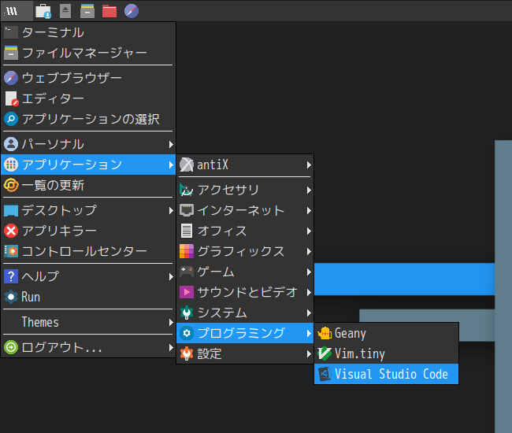Screen dimensions: 512x433
Task: Click the blue desktop icon beside デスクトップ
Action: [11, 210]
